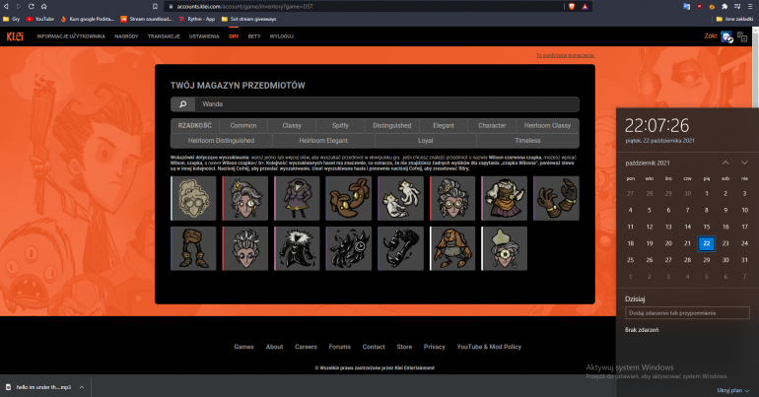This screenshot has height=397, width=759.
Task: Open the browser extensions puzzle icon
Action: 724,6
